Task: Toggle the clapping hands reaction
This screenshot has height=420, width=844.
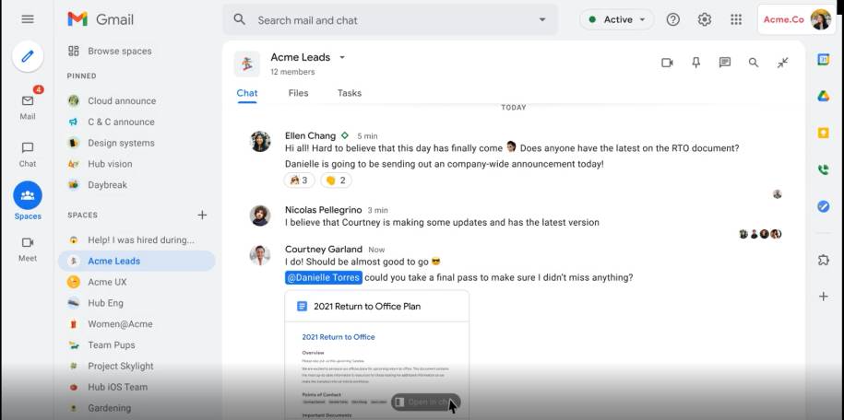Action: pyautogui.click(x=336, y=181)
